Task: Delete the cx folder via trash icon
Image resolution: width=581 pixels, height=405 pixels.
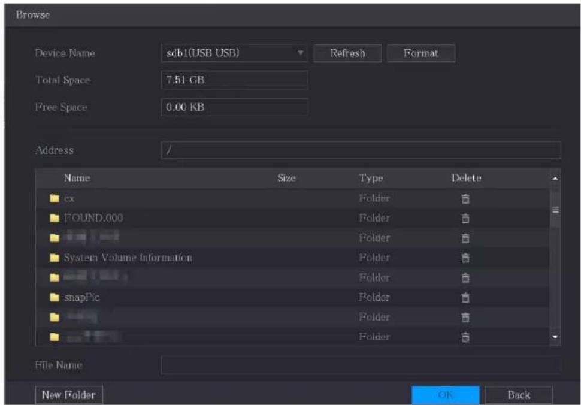Action: 465,199
